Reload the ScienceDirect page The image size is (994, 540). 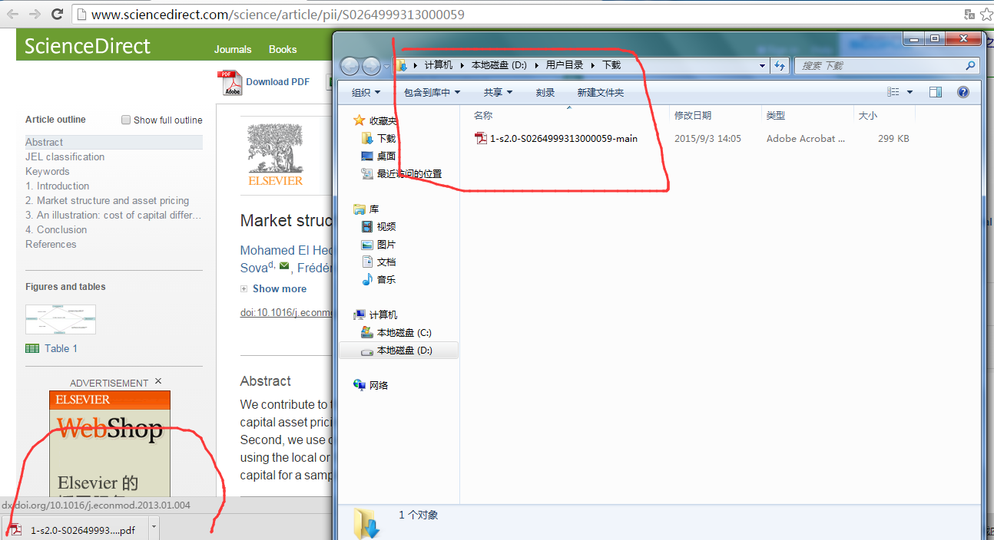coord(57,14)
